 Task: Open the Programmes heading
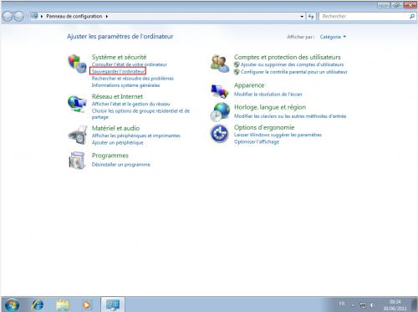[x=110, y=156]
